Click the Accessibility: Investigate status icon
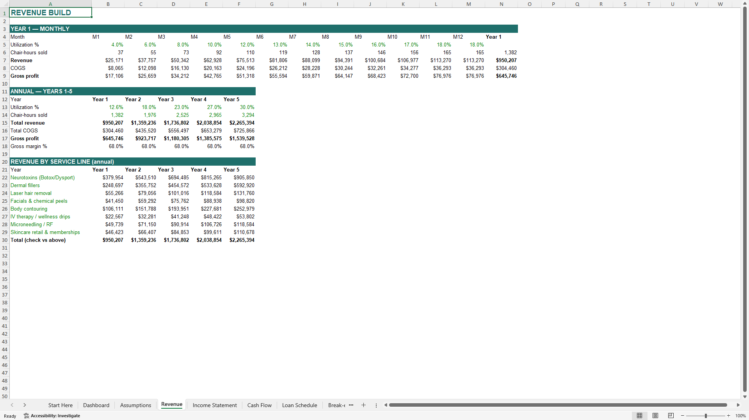Screen dimensions: 749x420 click(52, 416)
